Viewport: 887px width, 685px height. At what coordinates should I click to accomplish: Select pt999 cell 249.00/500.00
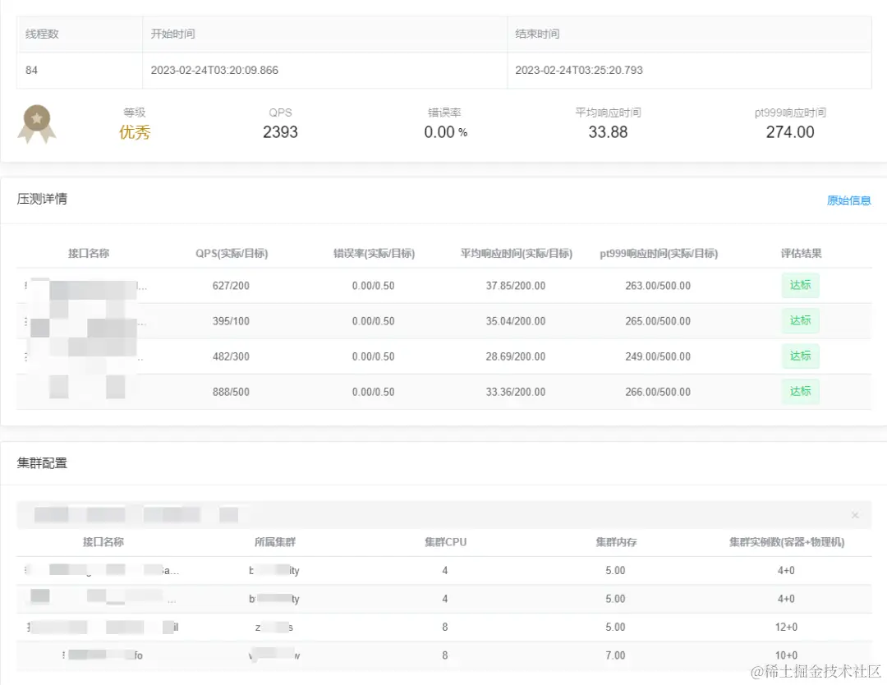658,356
